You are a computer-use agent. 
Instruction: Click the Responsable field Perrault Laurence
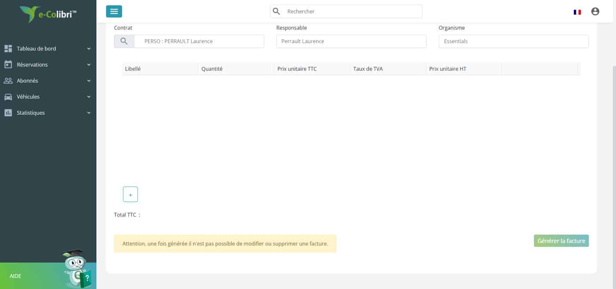[351, 41]
